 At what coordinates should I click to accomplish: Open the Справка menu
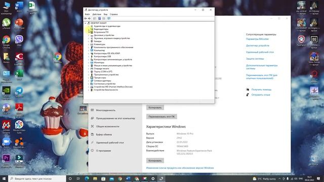point(113,14)
